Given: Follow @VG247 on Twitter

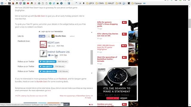Looking at the screenshot, I should click(46, 67).
